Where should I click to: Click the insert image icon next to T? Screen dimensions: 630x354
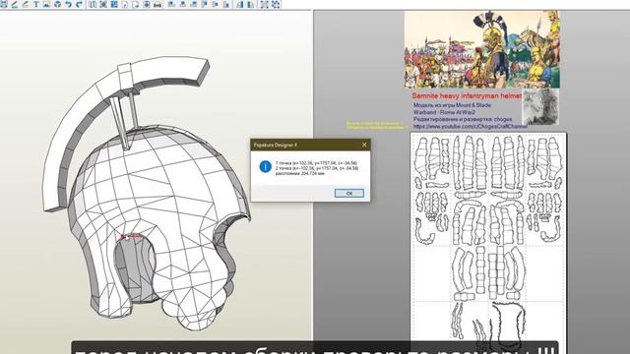click(46, 4)
